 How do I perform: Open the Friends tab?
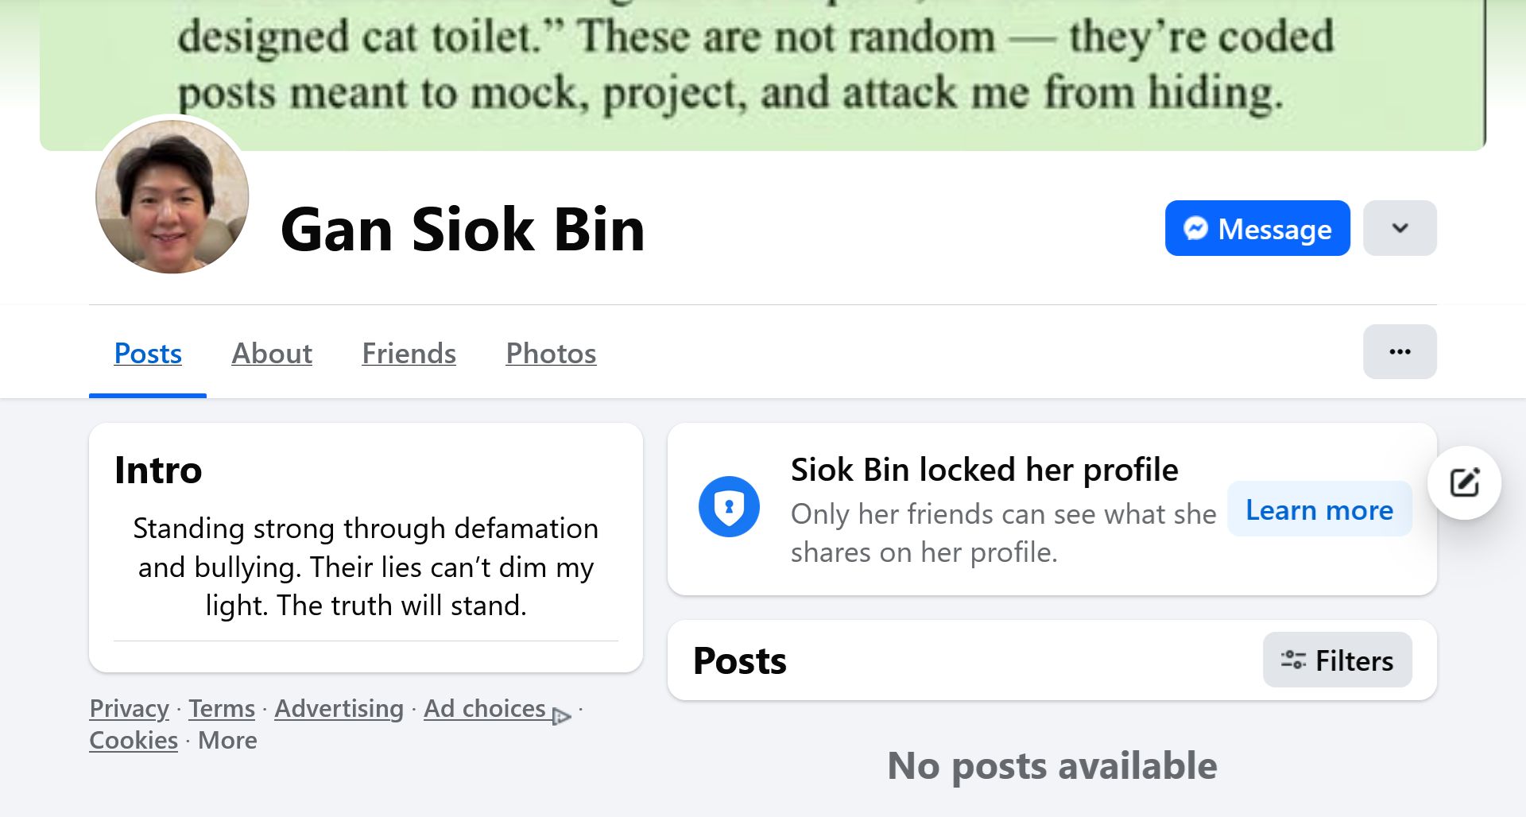pyautogui.click(x=409, y=353)
